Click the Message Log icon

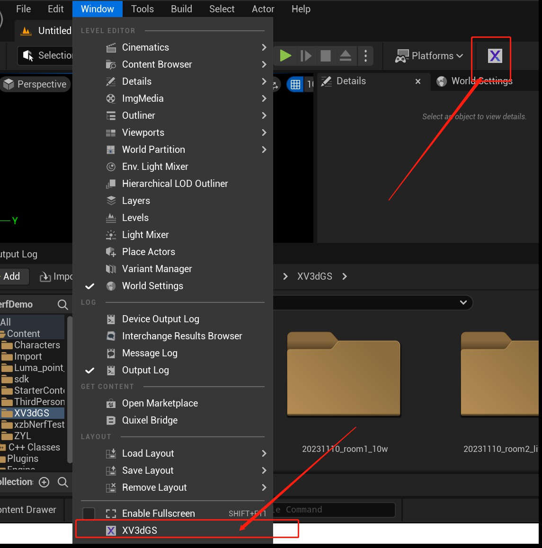pyautogui.click(x=111, y=354)
